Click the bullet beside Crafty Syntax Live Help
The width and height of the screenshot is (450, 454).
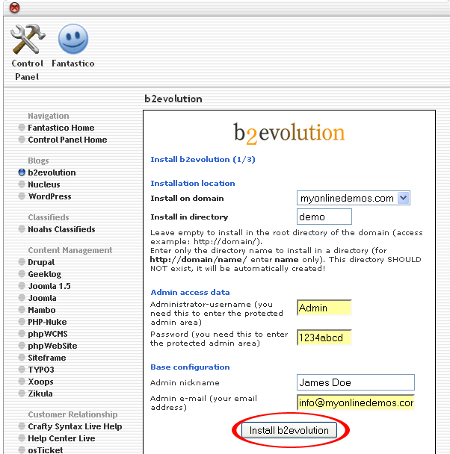pos(22,426)
